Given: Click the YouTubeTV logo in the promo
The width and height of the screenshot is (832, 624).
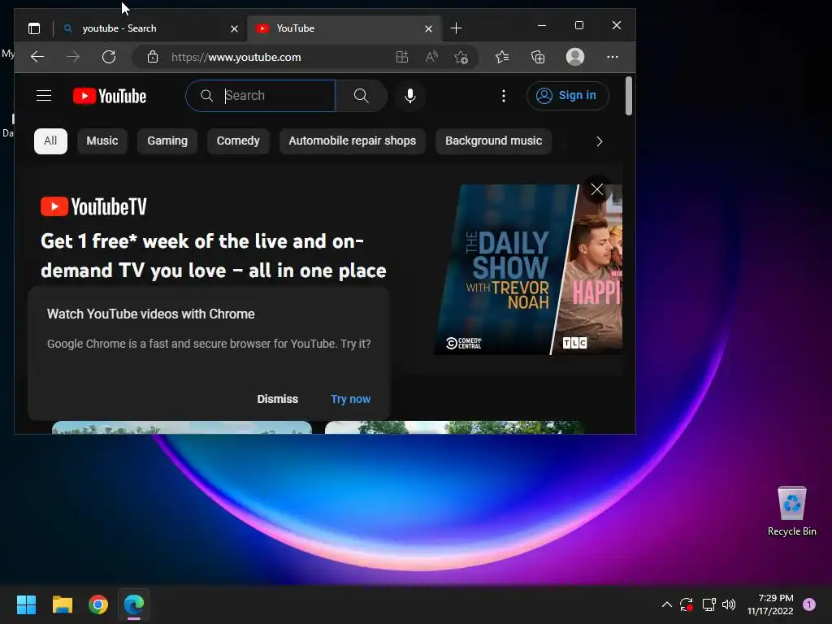Looking at the screenshot, I should tap(93, 206).
